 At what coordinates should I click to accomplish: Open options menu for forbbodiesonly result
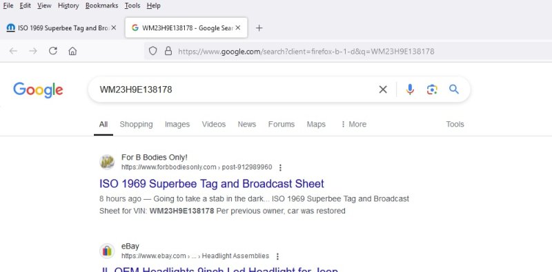pyautogui.click(x=280, y=167)
